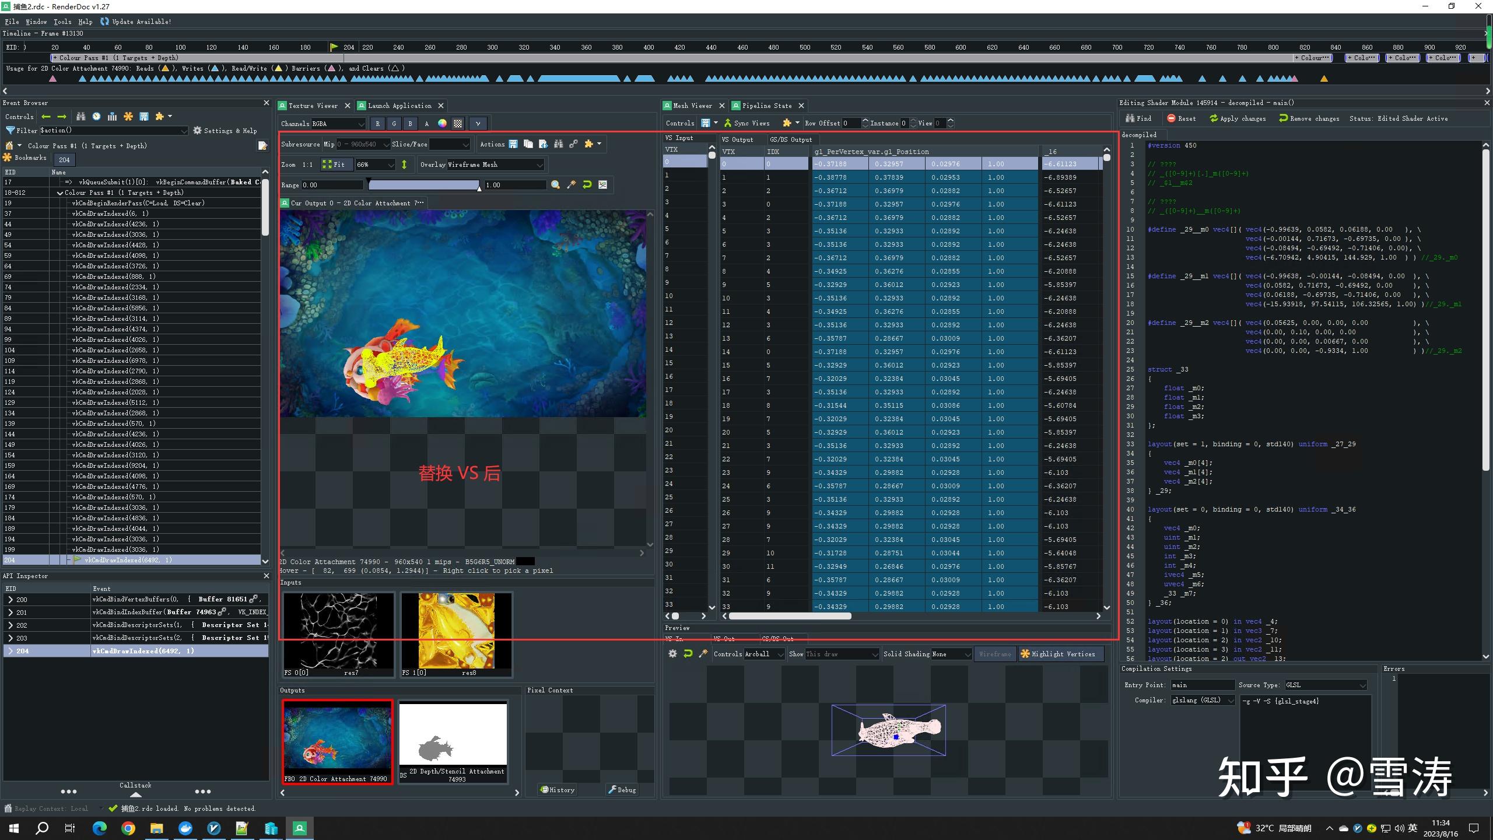Open the Tools menu

(x=62, y=22)
